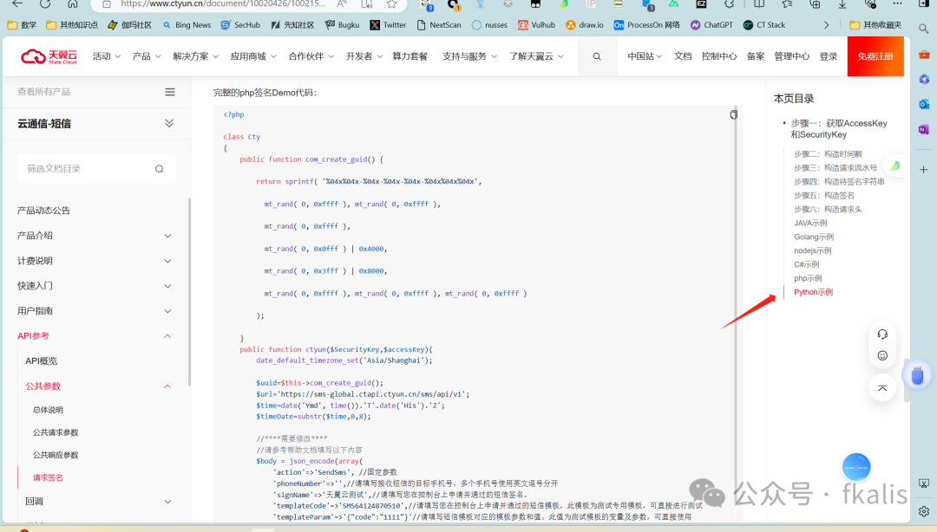The width and height of the screenshot is (937, 532).
Task: Jump to JAVA示例 in page contents
Action: [810, 223]
